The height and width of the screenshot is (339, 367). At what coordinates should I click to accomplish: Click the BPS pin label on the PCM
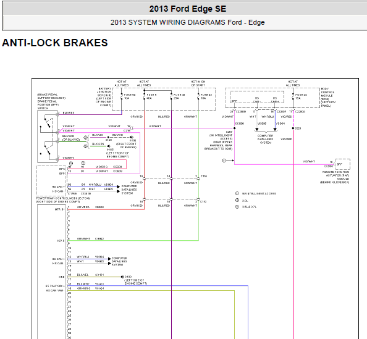click(62, 169)
